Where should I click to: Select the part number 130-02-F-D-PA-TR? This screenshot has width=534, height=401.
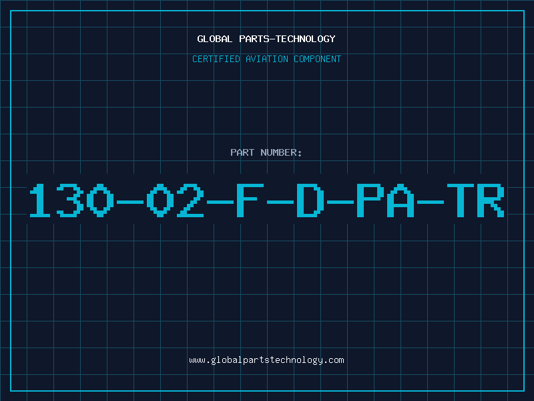(x=267, y=200)
